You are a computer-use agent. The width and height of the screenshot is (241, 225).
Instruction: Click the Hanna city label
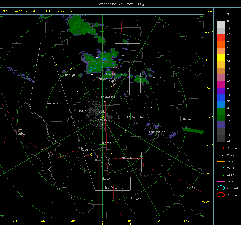tap(187, 119)
